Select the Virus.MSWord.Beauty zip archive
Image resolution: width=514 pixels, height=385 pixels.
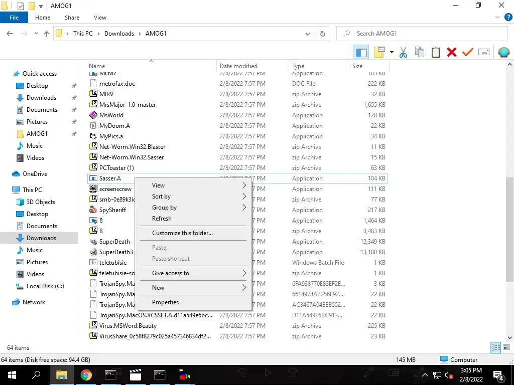pyautogui.click(x=123, y=326)
